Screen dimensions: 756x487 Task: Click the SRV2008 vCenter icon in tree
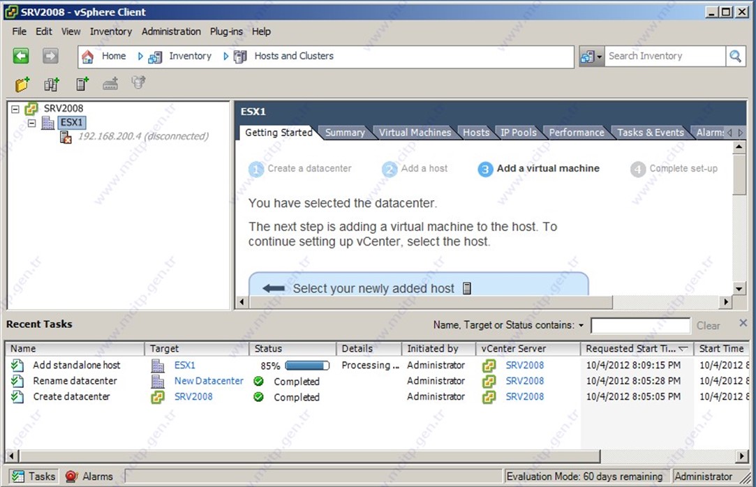pos(31,108)
